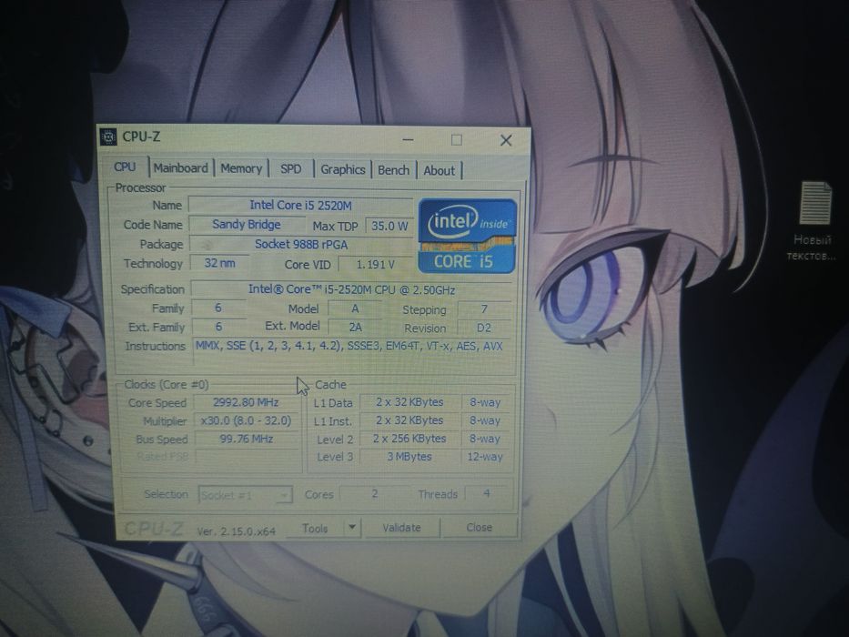The width and height of the screenshot is (849, 637).
Task: Click the Technology value 32 nm
Action: (x=219, y=263)
